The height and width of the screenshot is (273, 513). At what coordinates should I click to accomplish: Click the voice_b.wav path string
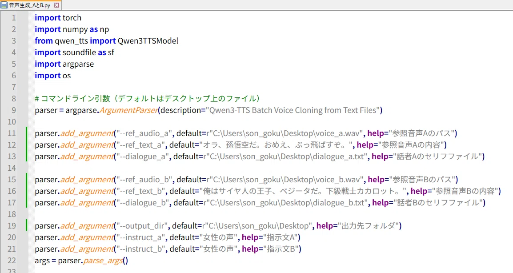(x=285, y=180)
